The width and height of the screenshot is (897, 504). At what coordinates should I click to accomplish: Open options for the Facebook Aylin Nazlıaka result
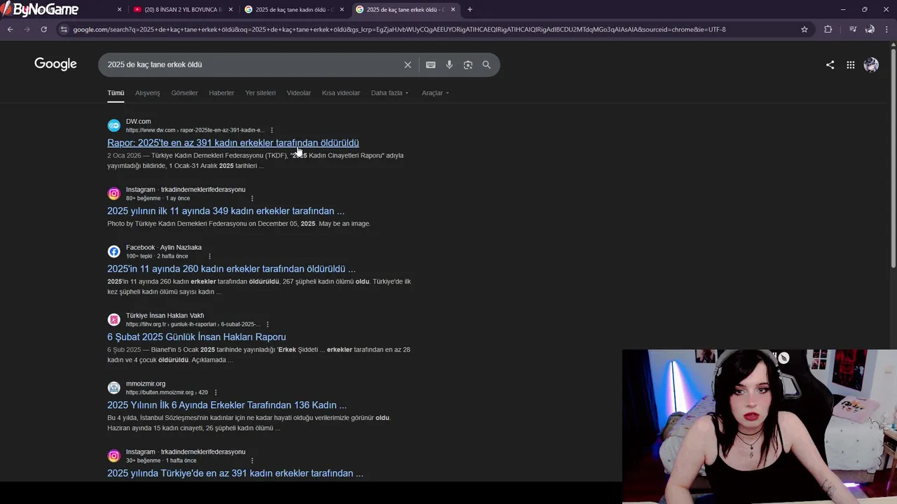tap(210, 256)
